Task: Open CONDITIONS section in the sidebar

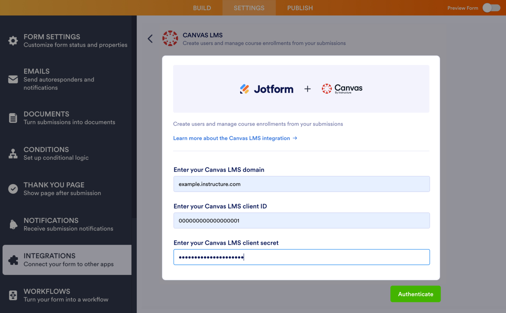Action: tap(67, 154)
